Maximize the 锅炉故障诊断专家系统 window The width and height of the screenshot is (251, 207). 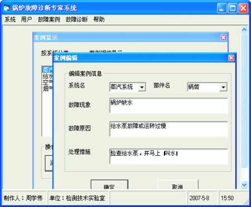(x=233, y=8)
